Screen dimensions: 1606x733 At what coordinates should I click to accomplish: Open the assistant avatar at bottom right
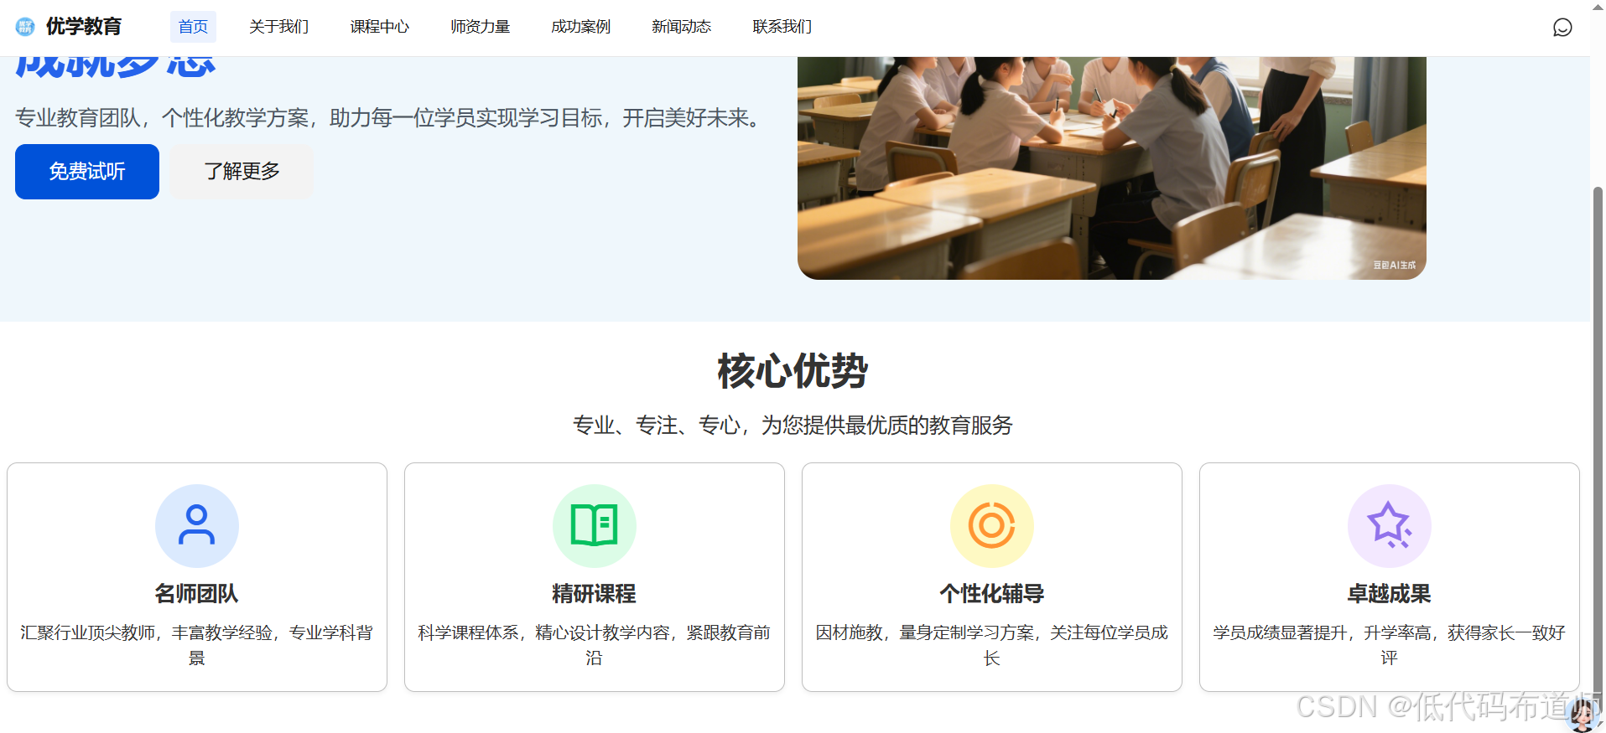tap(1583, 715)
